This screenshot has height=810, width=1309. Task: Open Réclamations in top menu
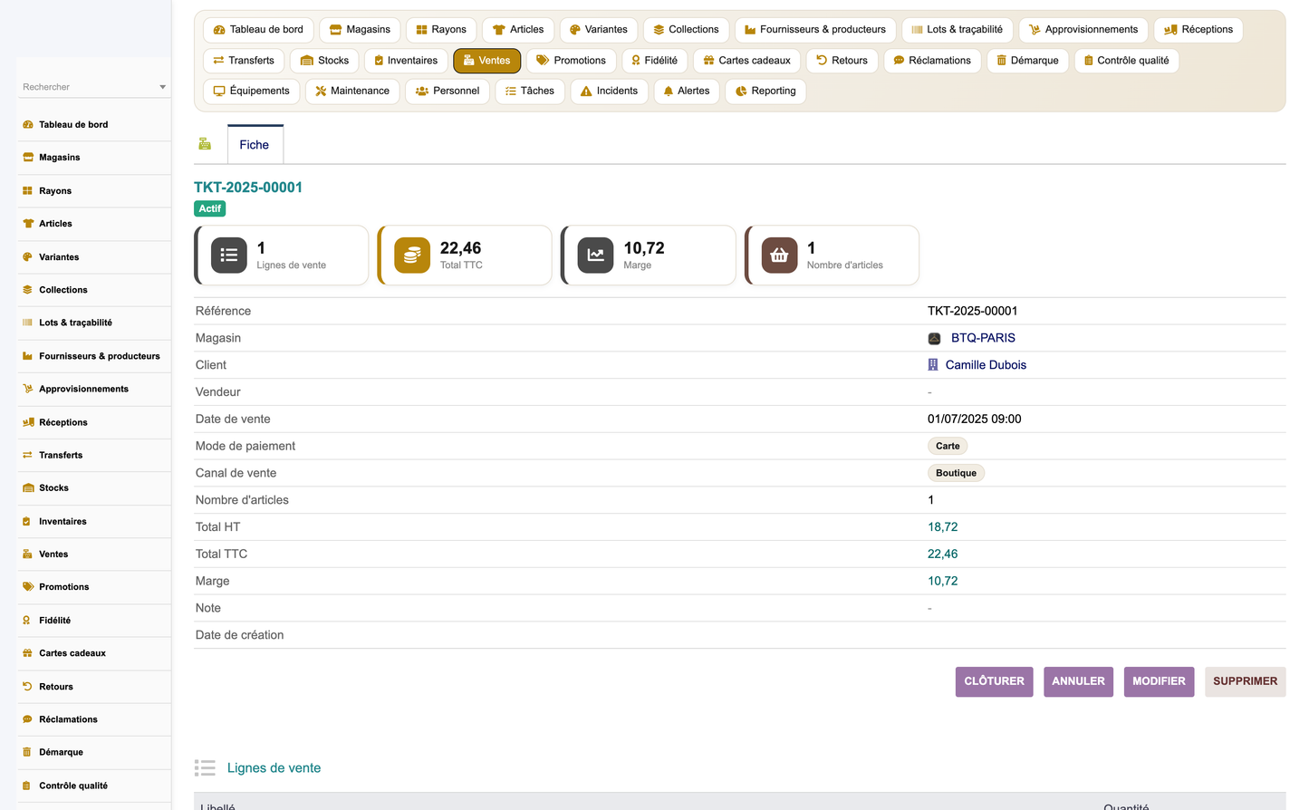[x=932, y=61]
